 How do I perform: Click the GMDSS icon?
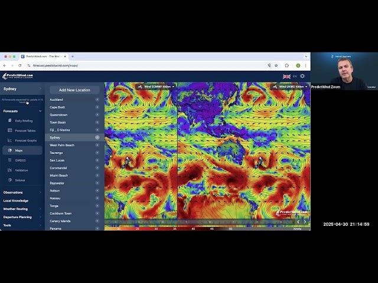[x=9, y=160]
